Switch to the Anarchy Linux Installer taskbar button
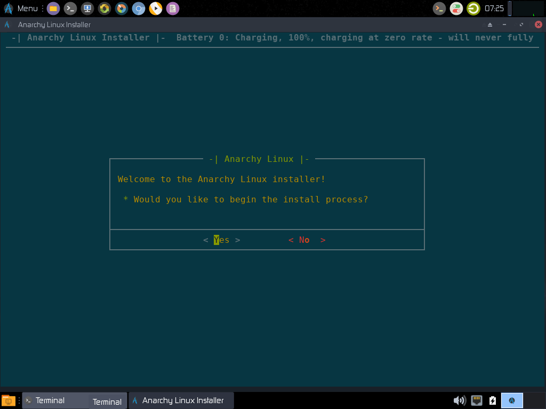The width and height of the screenshot is (546, 409). [x=181, y=400]
